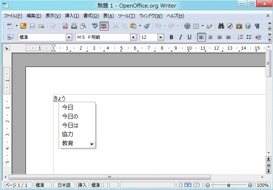
Task: Click the Print file directly icon
Action: [74, 26]
